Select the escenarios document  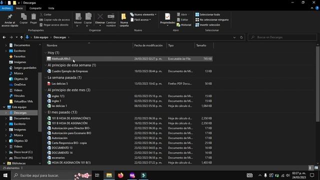tap(129, 158)
